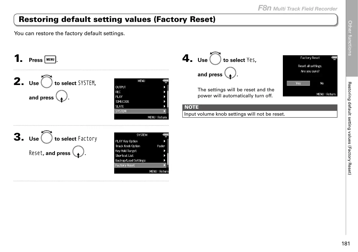The height and width of the screenshot is (252, 358).
Task: Click The settings will be reset paragraph
Action: 236,93
